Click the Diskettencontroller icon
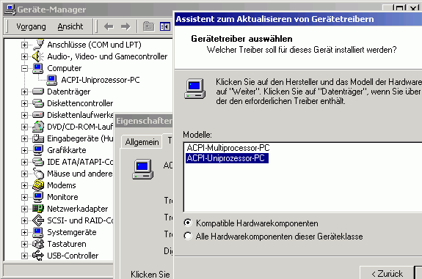422x279 pixels. click(x=38, y=103)
